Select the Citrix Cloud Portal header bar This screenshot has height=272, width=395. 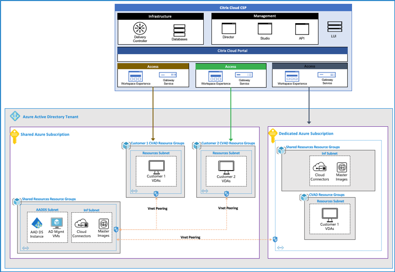tap(232, 51)
